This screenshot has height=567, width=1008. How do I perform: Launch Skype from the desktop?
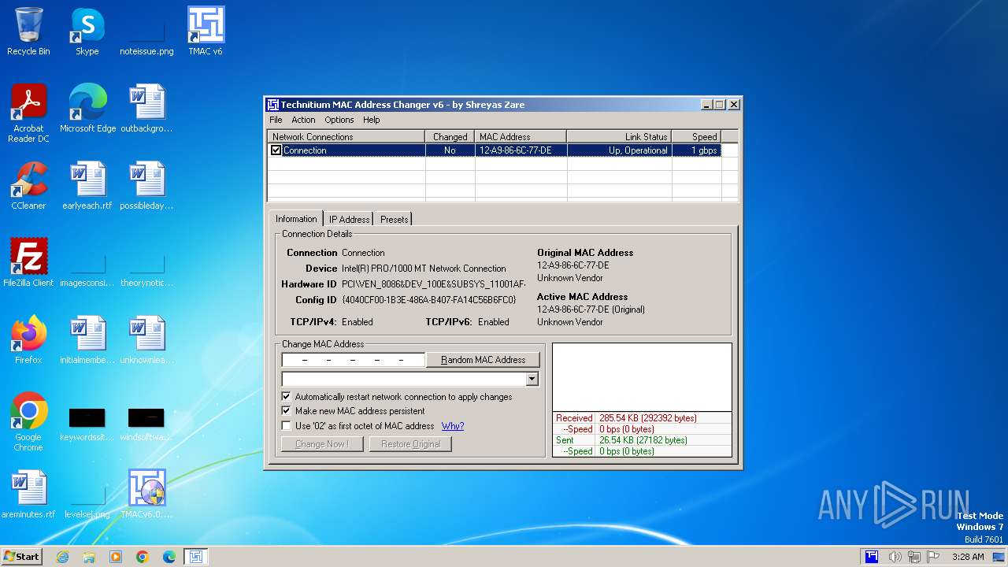tap(87, 31)
